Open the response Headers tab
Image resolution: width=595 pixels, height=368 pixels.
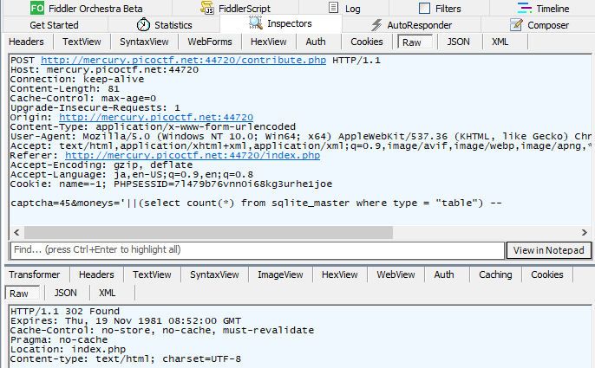pyautogui.click(x=96, y=274)
